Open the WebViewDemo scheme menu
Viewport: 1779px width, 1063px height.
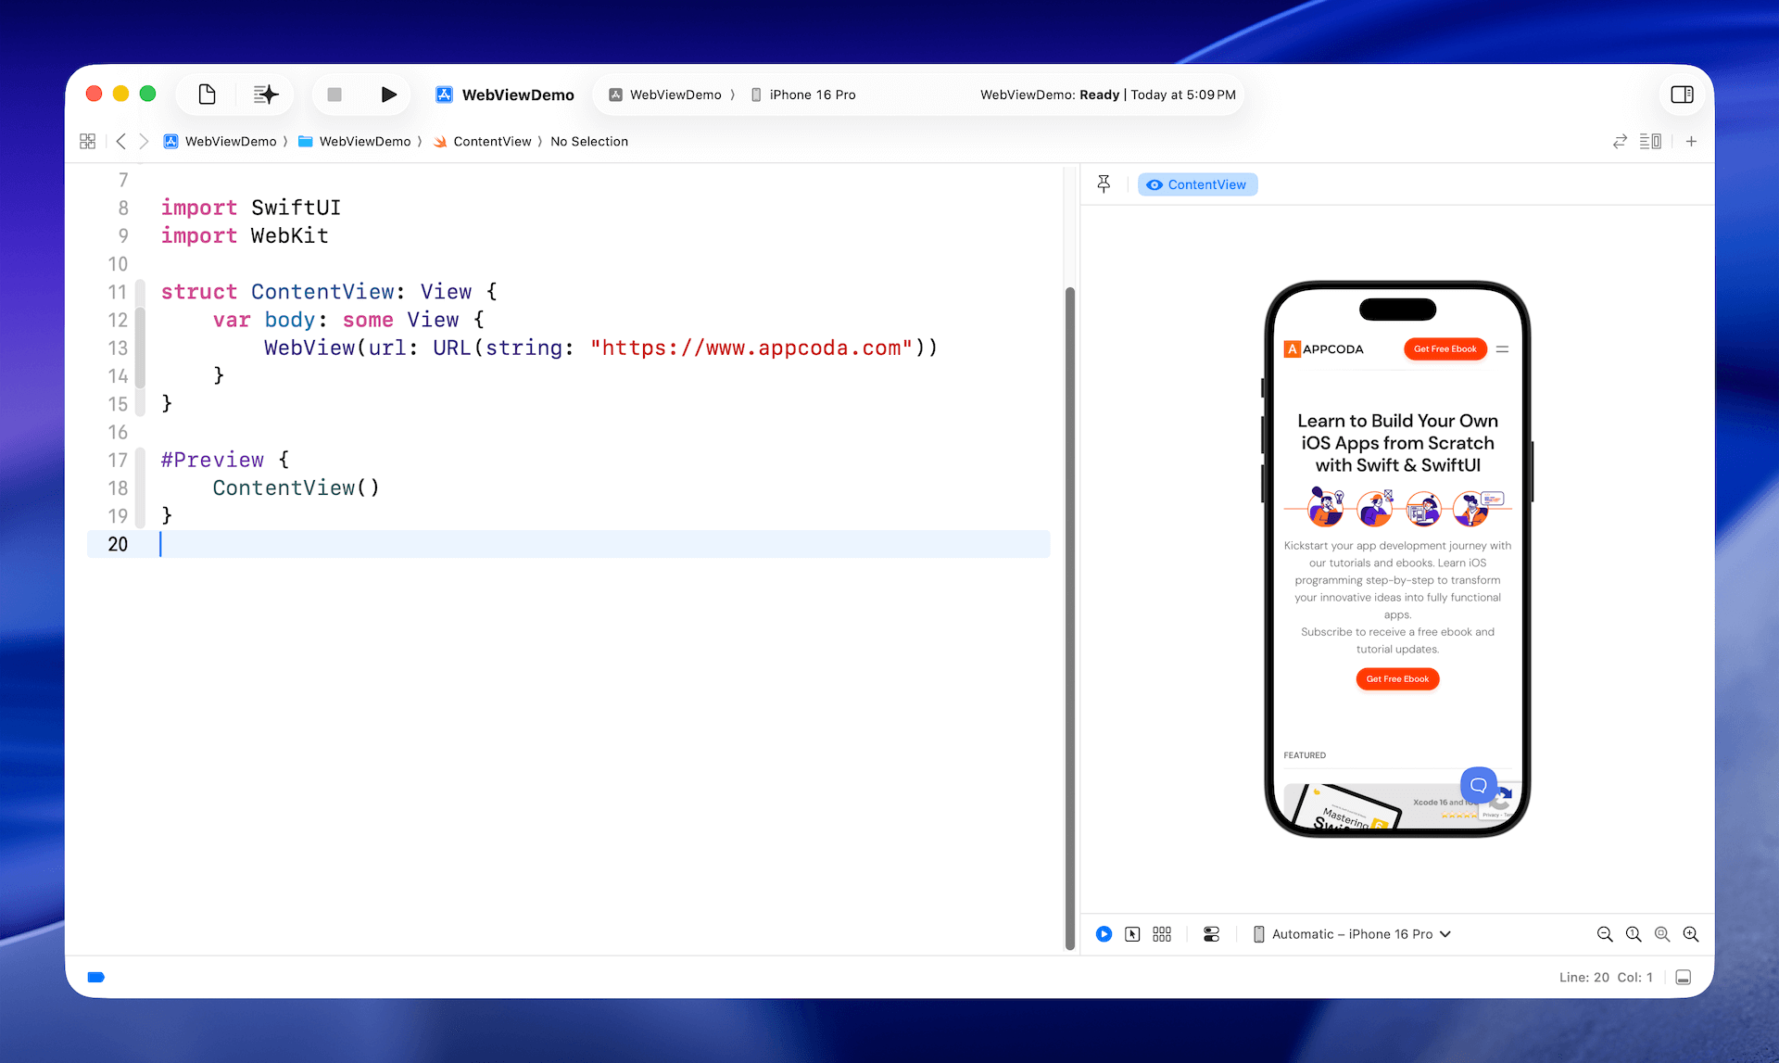pos(675,94)
